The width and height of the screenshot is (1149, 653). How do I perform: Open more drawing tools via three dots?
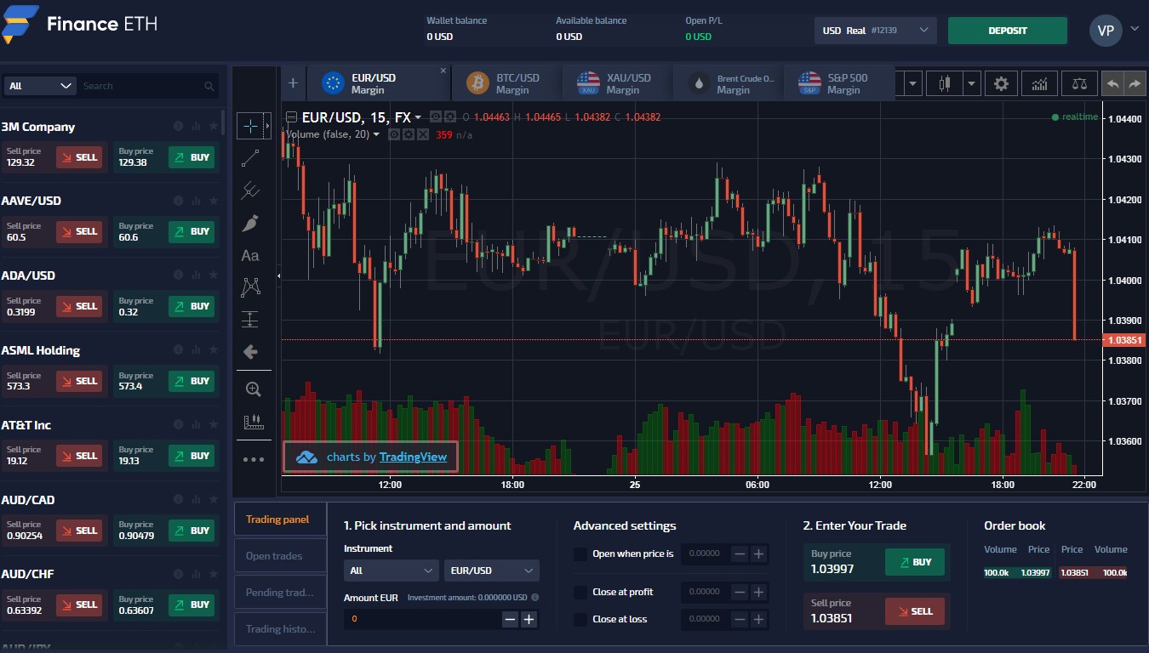[x=254, y=460]
